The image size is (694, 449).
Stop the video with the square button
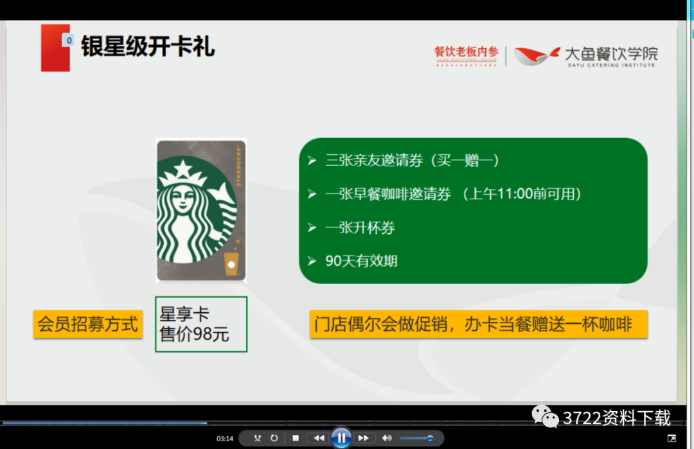pos(296,438)
